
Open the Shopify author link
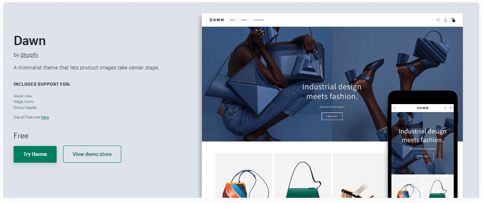tap(29, 55)
